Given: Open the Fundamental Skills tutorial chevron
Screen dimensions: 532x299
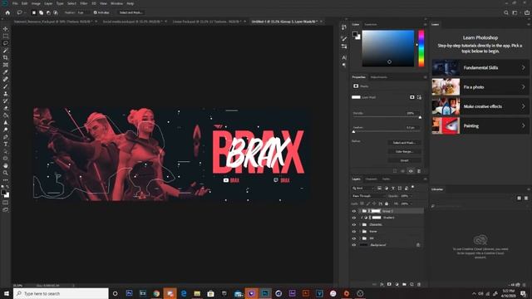Looking at the screenshot, I should point(523,68).
